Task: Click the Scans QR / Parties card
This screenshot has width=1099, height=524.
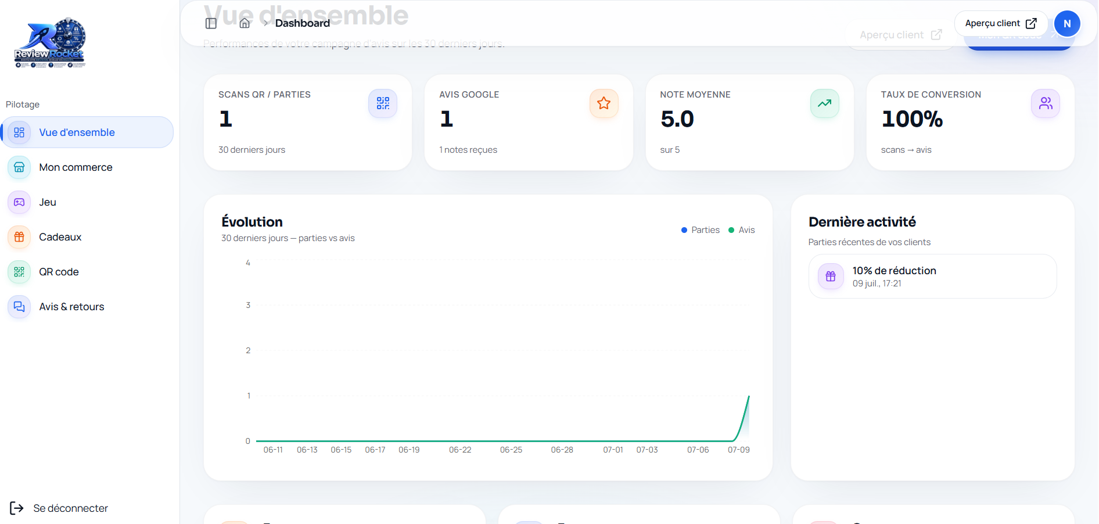Action: (x=308, y=123)
